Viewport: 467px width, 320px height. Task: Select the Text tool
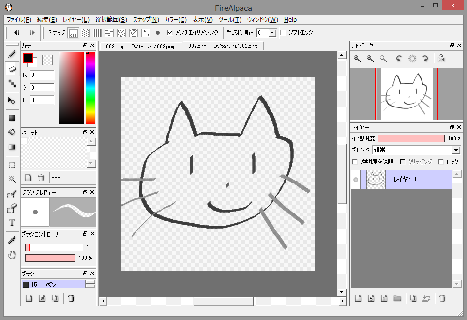click(x=12, y=223)
